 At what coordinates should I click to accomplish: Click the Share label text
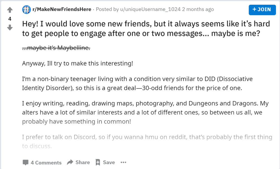[83, 162]
